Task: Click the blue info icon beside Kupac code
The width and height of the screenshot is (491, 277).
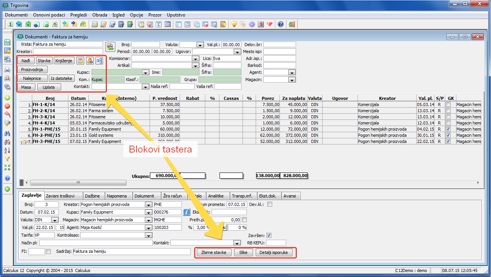Action: pyautogui.click(x=187, y=212)
